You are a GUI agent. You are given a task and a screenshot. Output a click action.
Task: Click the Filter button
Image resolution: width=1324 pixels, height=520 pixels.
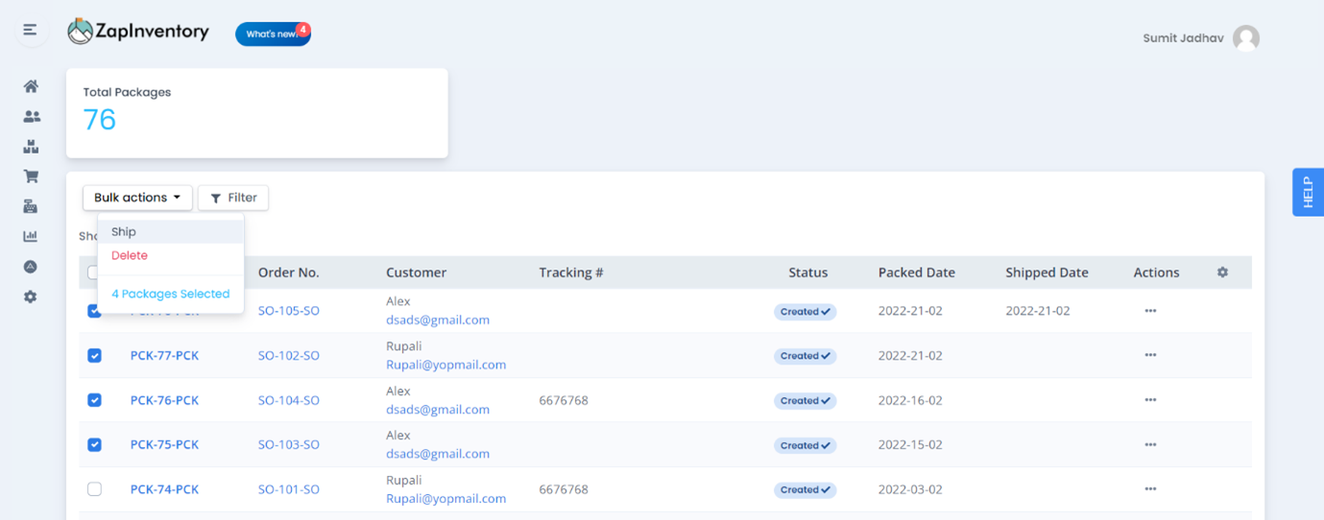[233, 198]
